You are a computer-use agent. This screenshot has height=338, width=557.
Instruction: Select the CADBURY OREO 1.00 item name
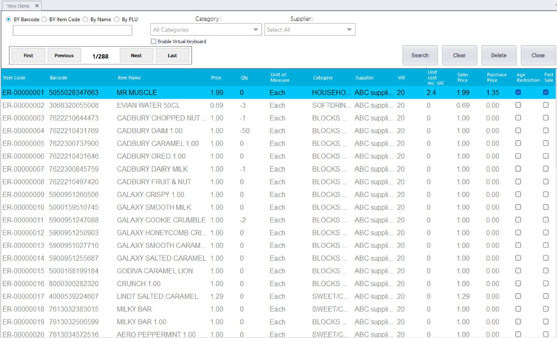coord(151,156)
